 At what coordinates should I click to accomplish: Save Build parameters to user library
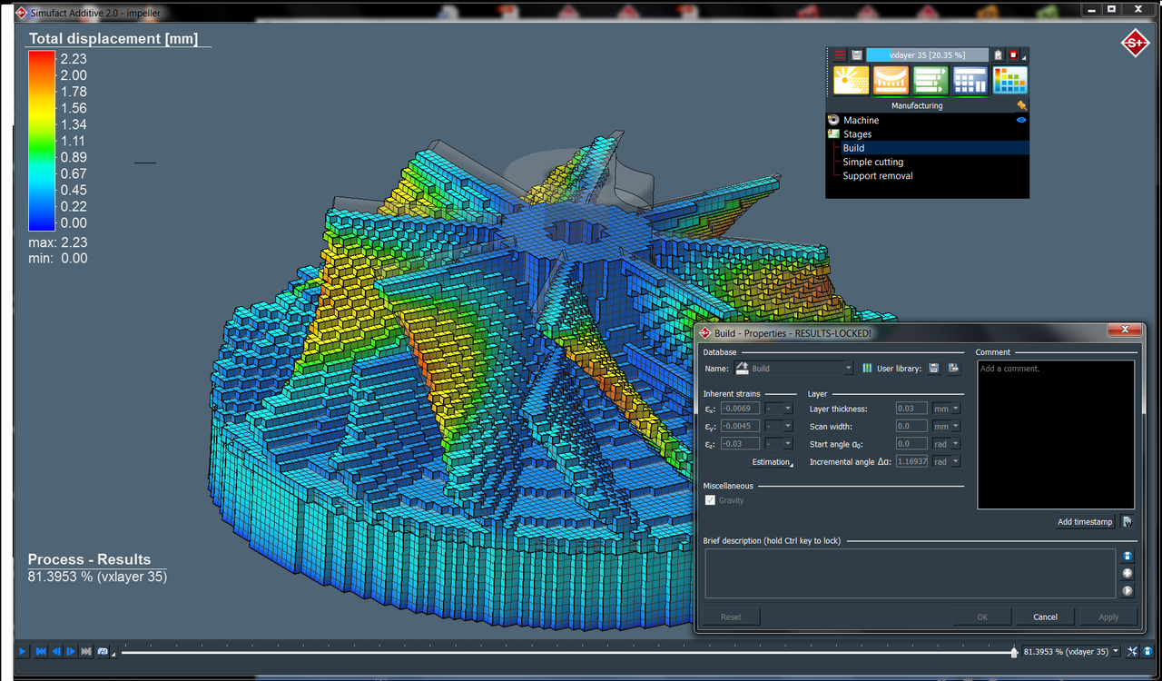[x=934, y=369]
